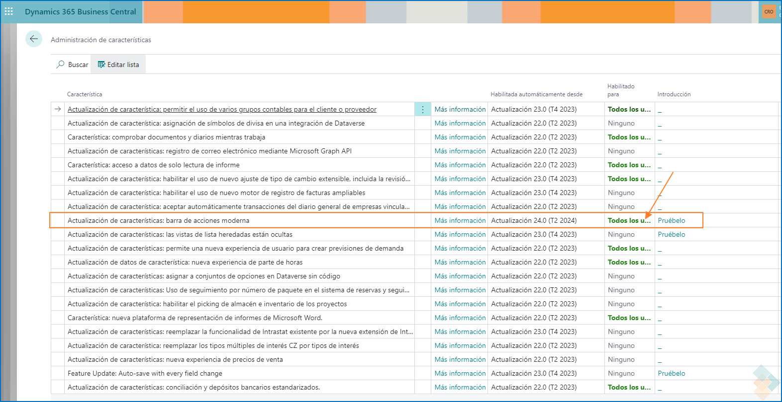Select Ninguno for vistas de lista heredadas
This screenshot has width=782, height=402.
point(621,234)
